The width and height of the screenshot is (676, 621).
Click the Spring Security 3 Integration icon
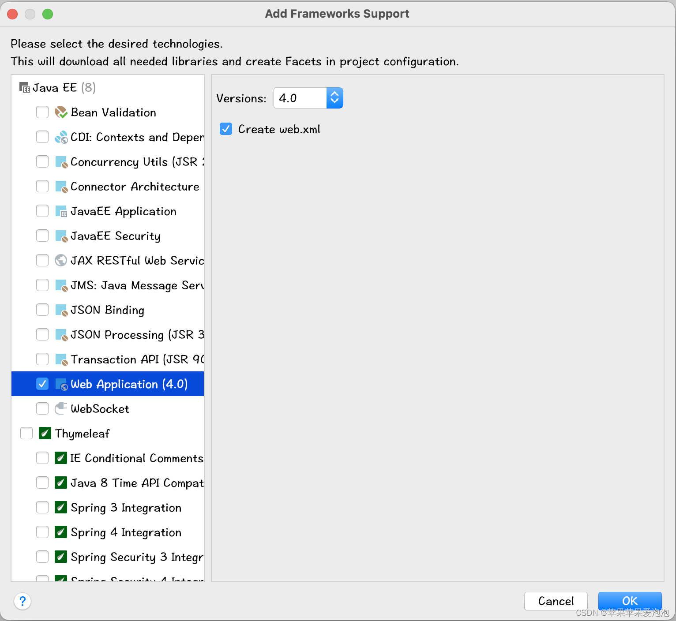[61, 557]
